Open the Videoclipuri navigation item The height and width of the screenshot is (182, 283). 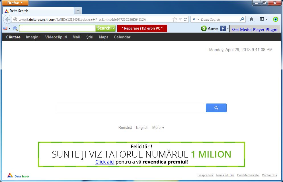(x=56, y=37)
